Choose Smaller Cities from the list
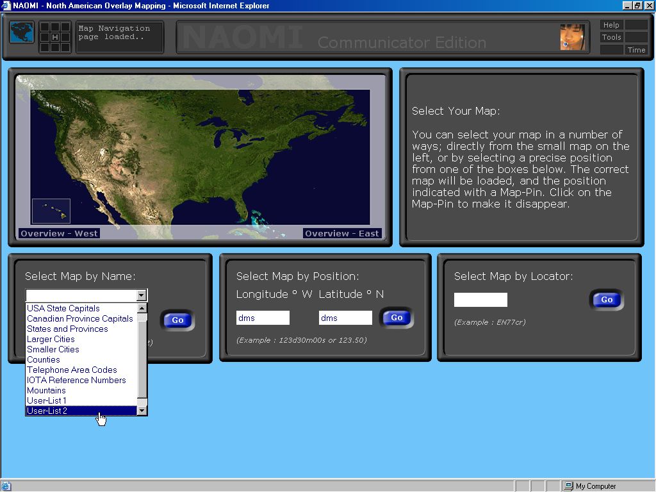This screenshot has width=656, height=492. (81, 349)
